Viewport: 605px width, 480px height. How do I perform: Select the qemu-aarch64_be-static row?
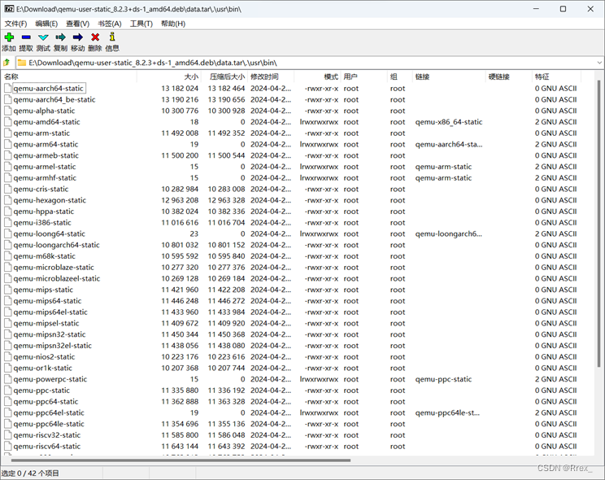click(290, 99)
